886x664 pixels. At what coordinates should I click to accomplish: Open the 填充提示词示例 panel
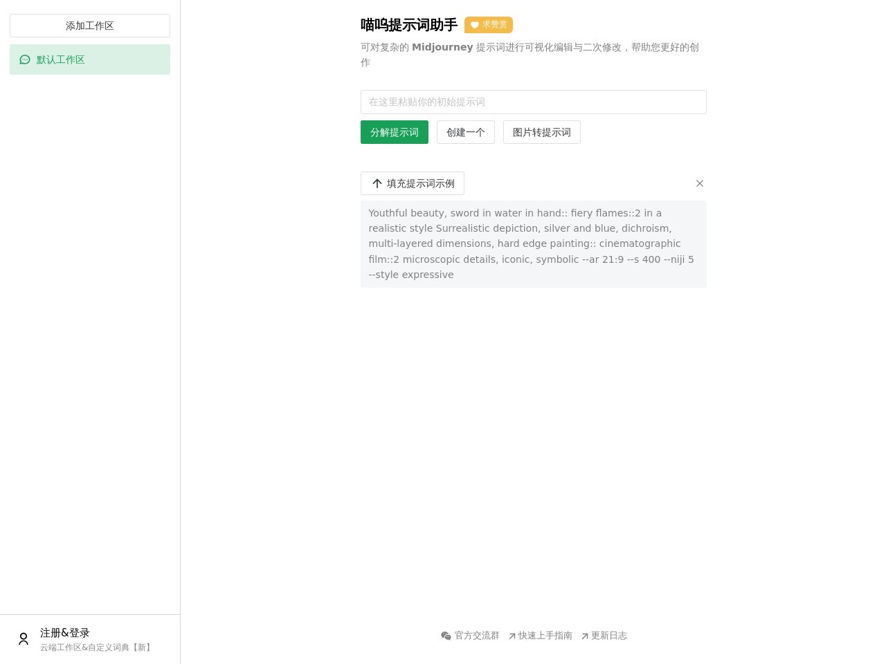413,183
